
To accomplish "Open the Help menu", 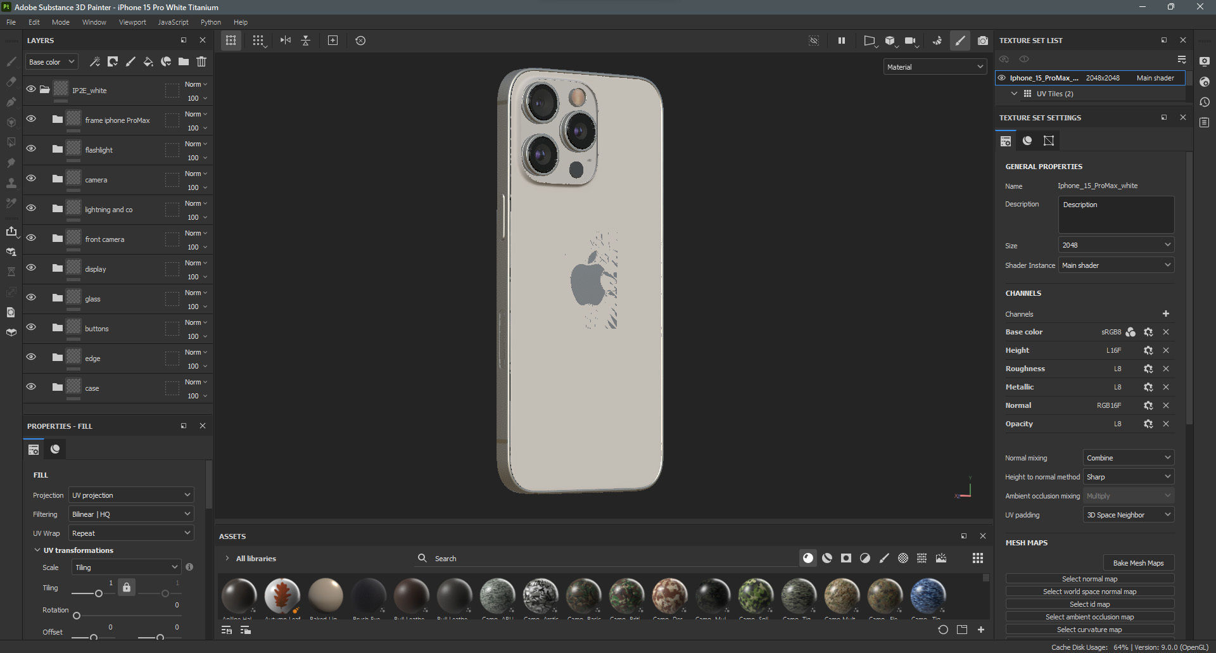I will point(241,22).
